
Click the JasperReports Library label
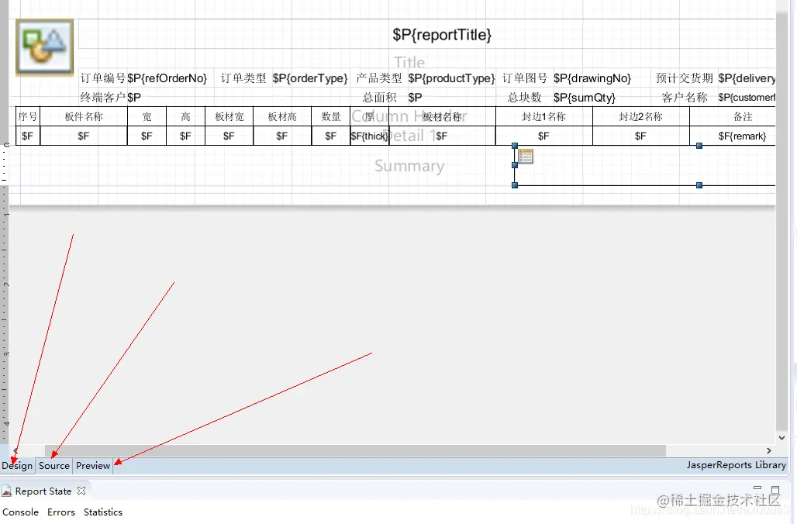click(736, 465)
